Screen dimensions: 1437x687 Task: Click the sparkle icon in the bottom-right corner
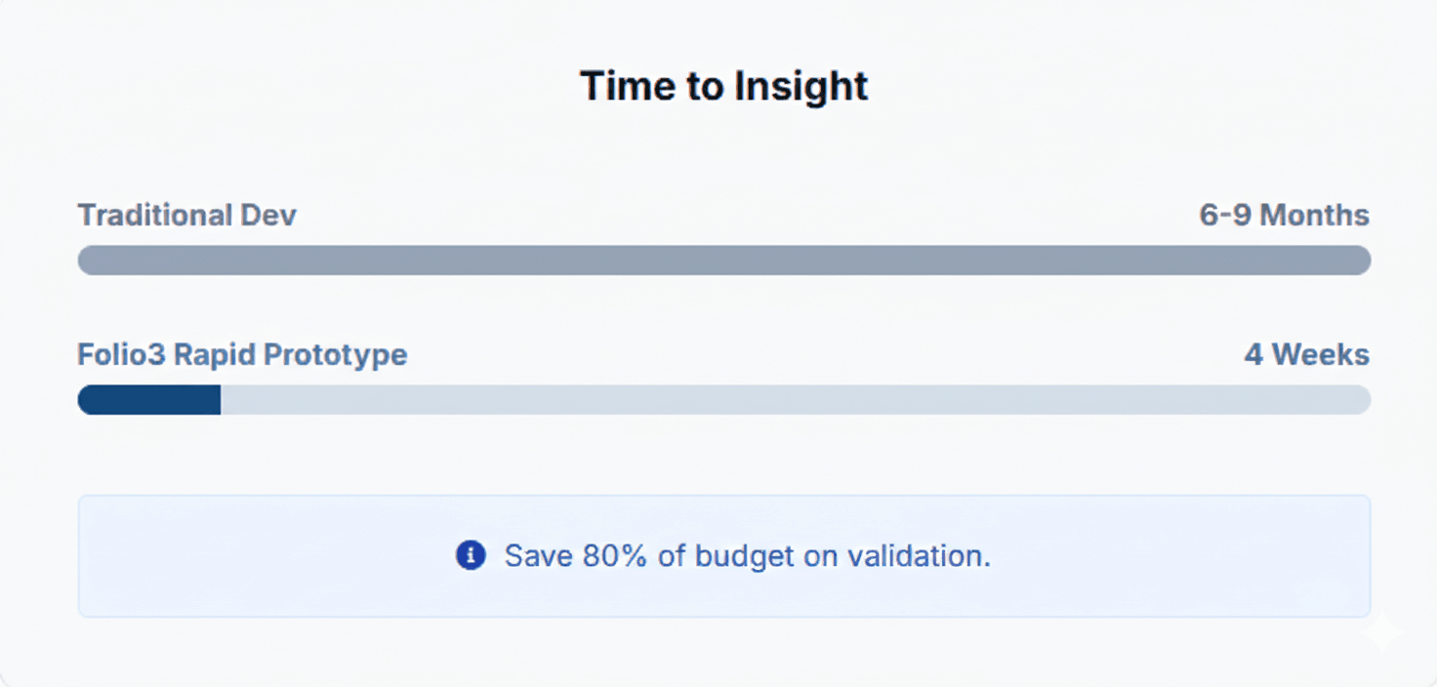click(1382, 632)
